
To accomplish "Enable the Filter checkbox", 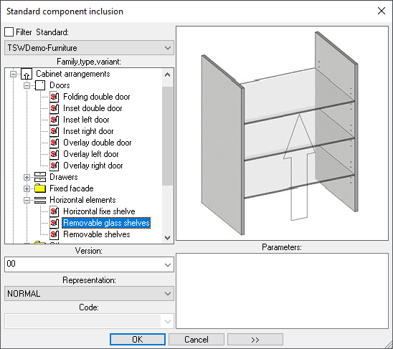I will click(x=9, y=32).
